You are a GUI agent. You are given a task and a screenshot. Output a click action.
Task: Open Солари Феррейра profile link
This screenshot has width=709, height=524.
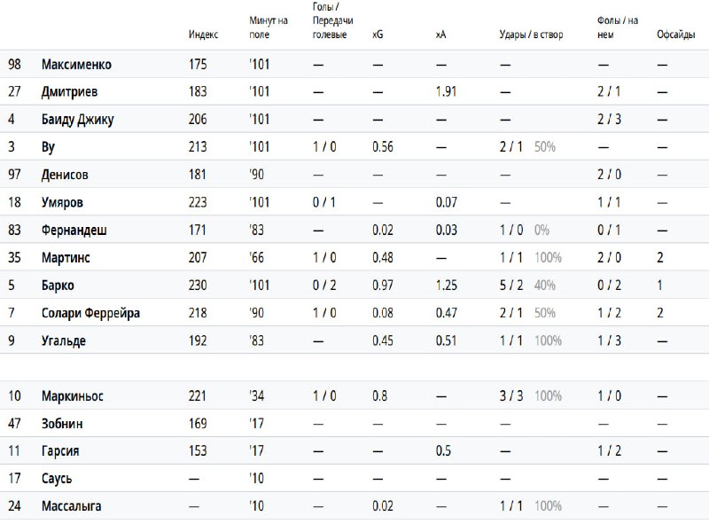[x=90, y=313]
